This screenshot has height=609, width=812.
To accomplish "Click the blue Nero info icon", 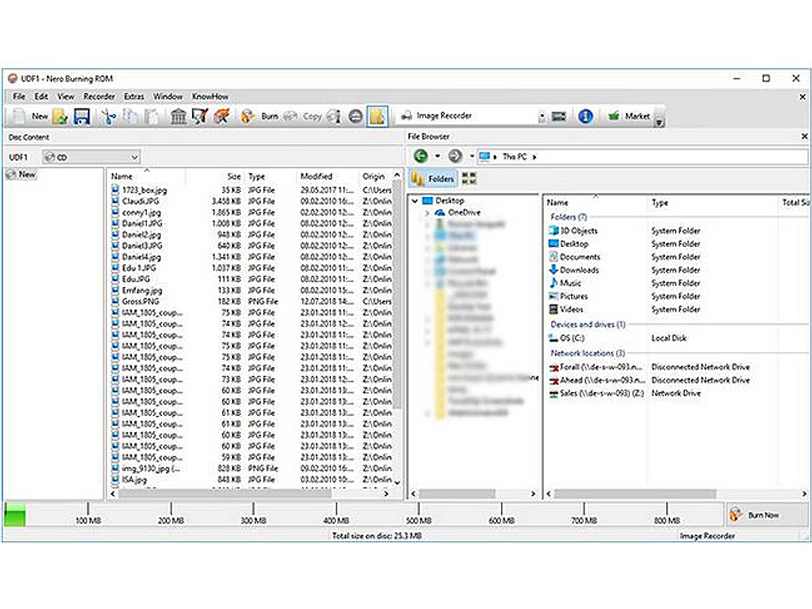I will click(x=585, y=116).
